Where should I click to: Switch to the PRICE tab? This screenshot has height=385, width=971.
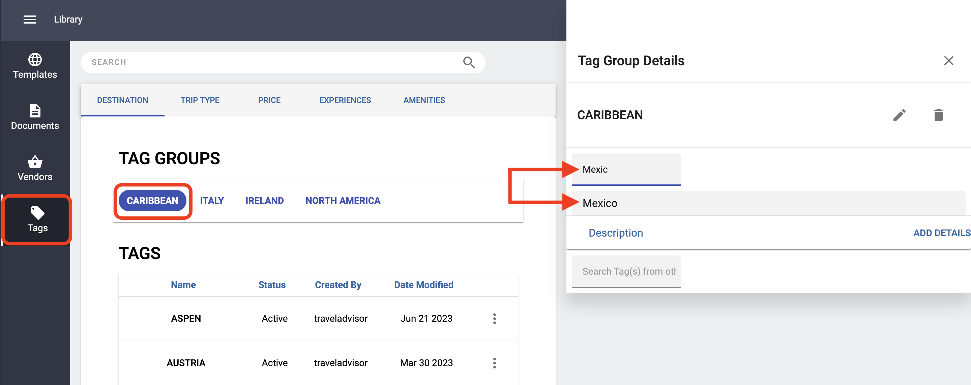tap(269, 100)
